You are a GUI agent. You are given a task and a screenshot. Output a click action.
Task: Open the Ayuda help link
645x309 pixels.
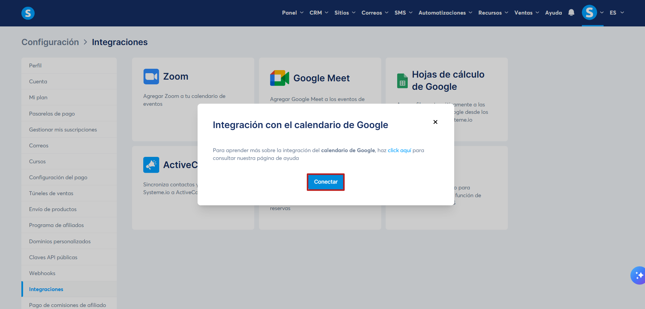[x=553, y=13]
